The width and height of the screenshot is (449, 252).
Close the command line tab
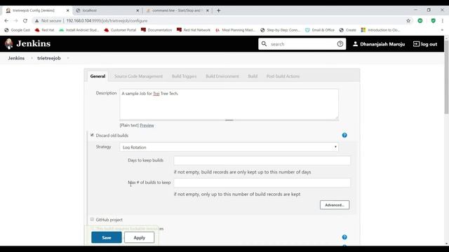tap(208, 10)
